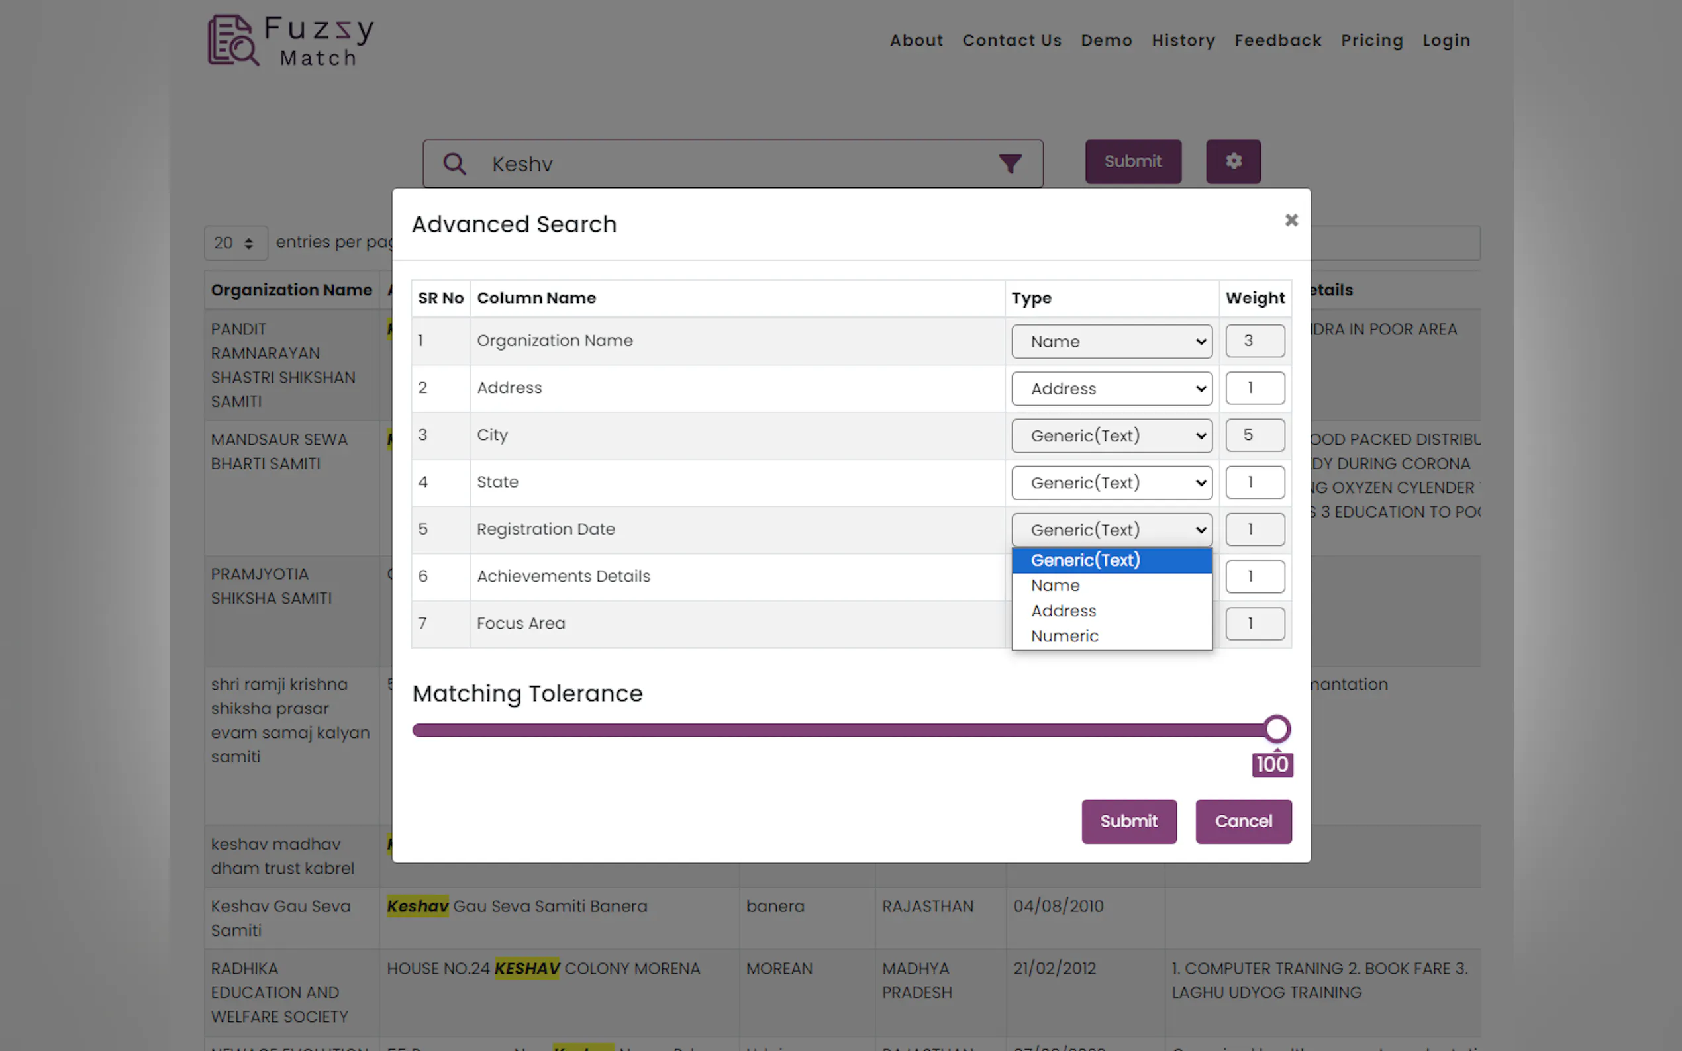
Task: Select Name option in the dropdown list
Action: coord(1055,585)
